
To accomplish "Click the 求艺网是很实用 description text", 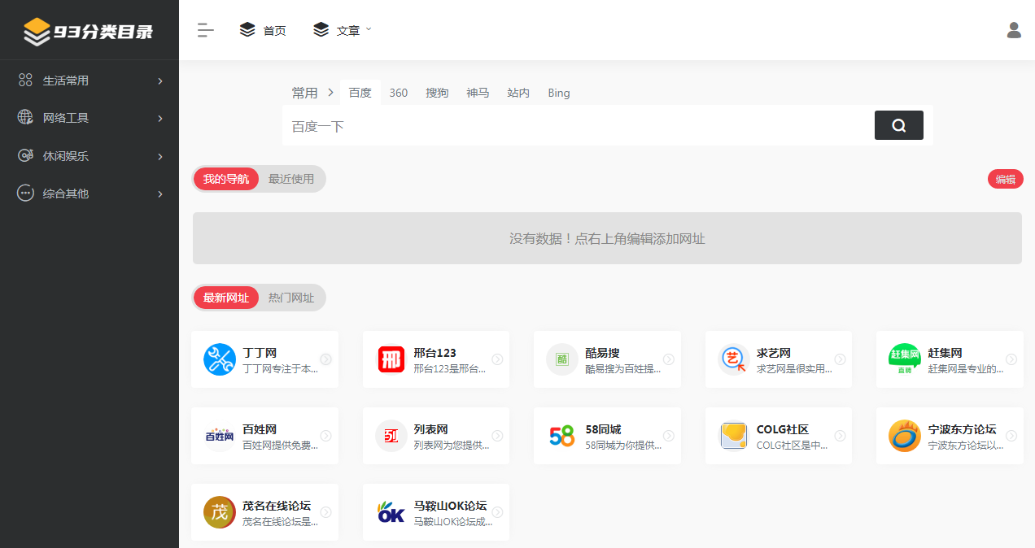I will pos(794,368).
